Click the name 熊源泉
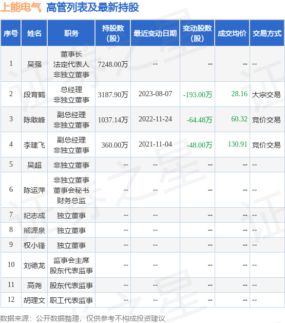Image resolution: width=285 pixels, height=323 pixels. tap(34, 230)
